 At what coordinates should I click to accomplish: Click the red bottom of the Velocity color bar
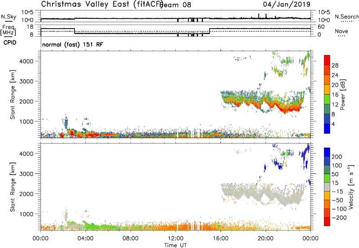327,222
